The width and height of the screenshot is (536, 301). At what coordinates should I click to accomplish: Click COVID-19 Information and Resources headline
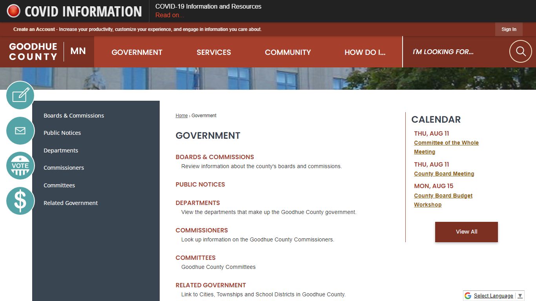(208, 6)
